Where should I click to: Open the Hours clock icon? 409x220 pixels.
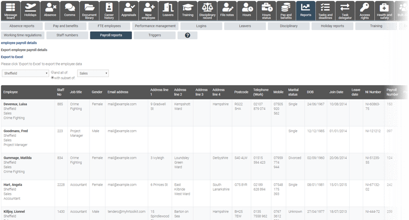(247, 11)
